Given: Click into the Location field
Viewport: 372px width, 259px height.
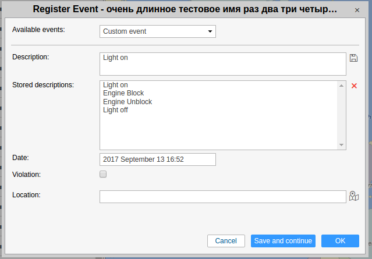Looking at the screenshot, I should (223, 197).
